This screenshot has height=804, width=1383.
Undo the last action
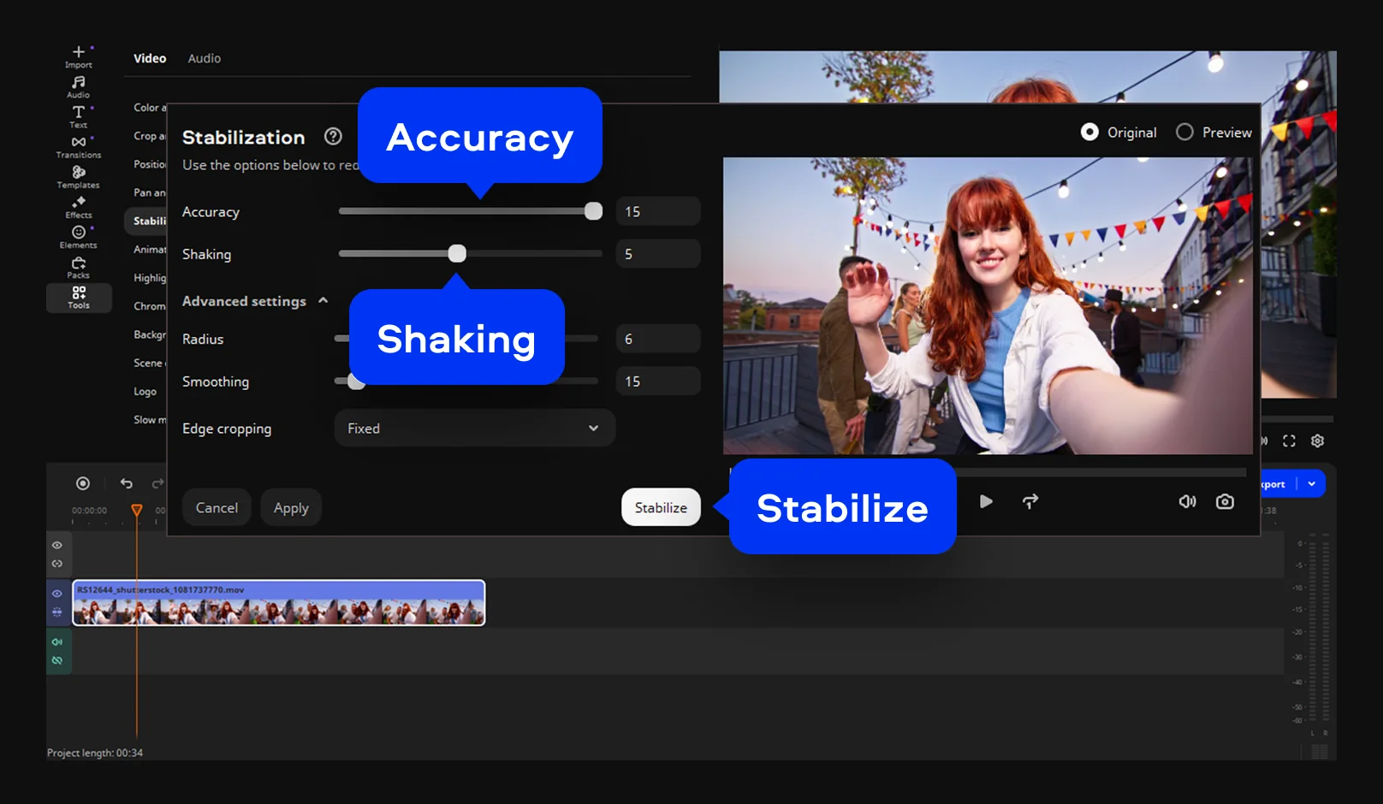coord(127,483)
